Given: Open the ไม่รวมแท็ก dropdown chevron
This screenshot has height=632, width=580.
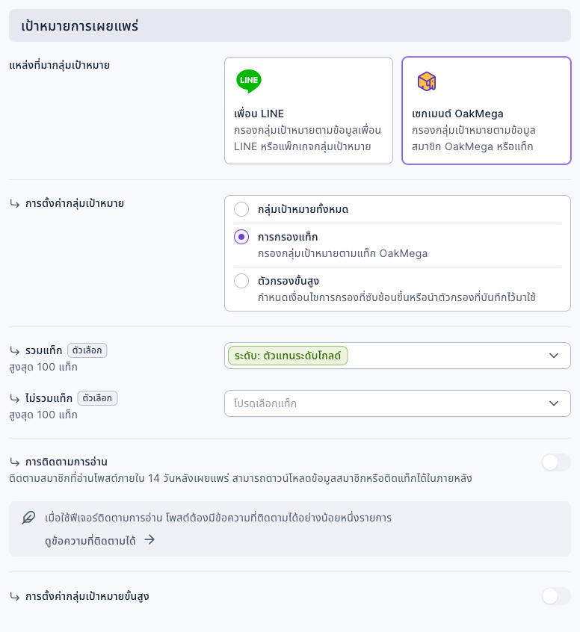Looking at the screenshot, I should (554, 403).
